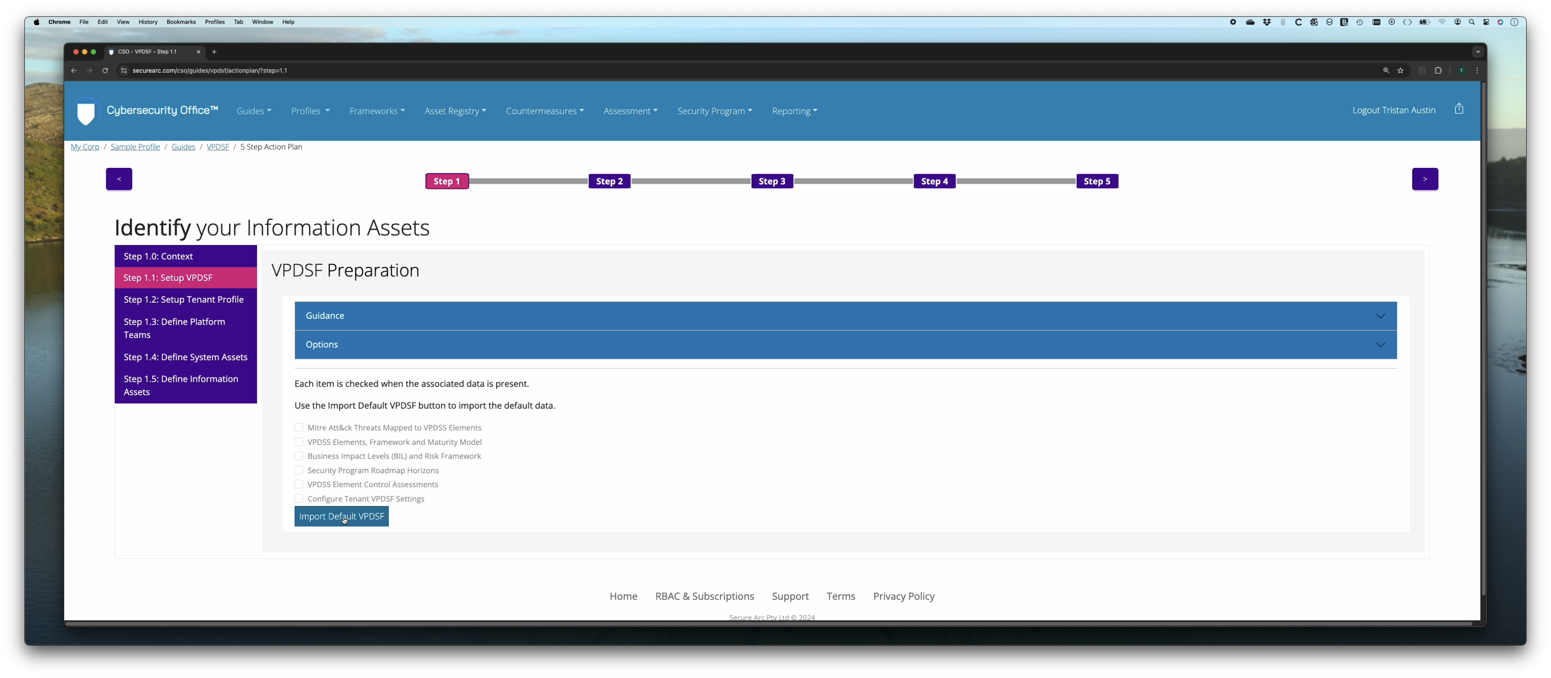
Task: Reload the page with the refresh icon
Action: pos(105,71)
